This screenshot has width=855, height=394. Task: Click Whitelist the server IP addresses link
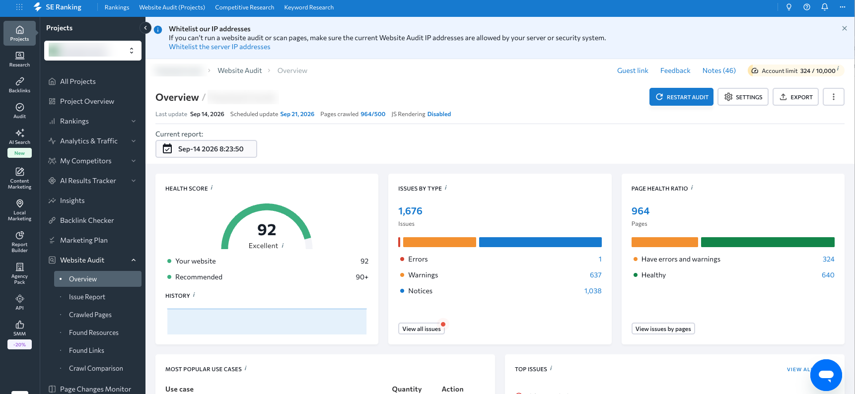219,47
